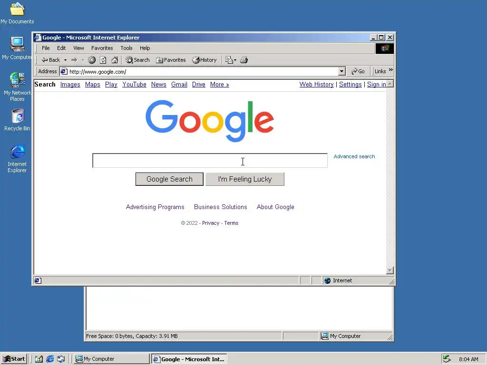Click the Forward arrow toolbar button
Viewport: 487px width, 365px height.
tap(74, 60)
